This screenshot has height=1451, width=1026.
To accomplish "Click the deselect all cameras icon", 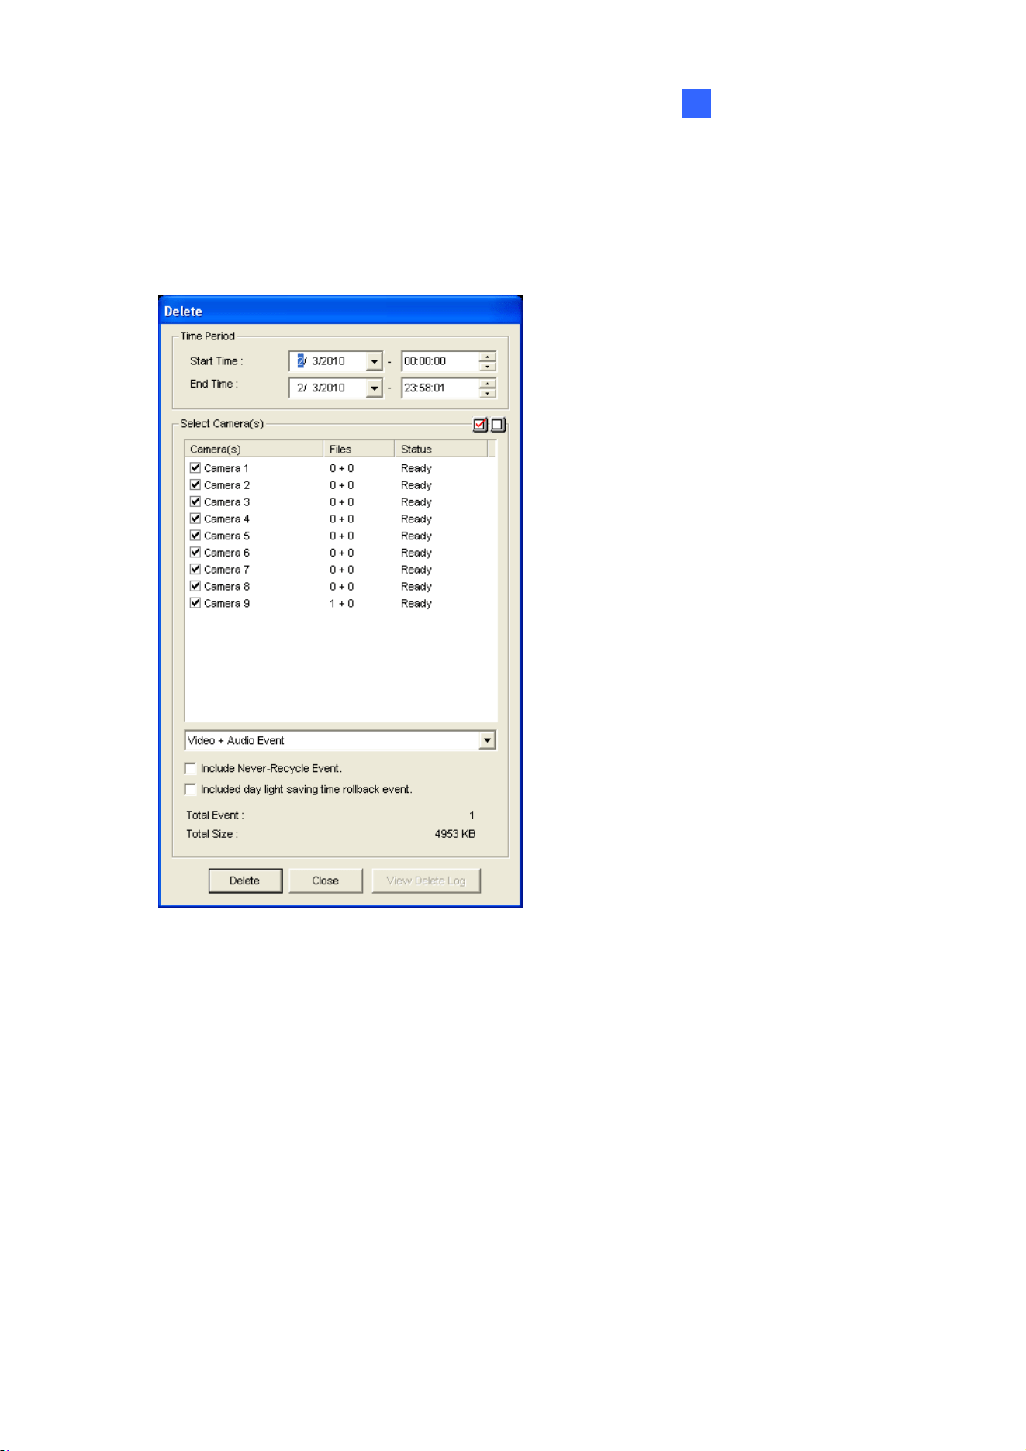I will (499, 425).
